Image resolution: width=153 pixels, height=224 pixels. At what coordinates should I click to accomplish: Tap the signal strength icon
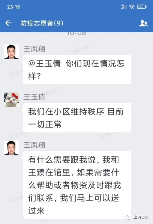(123, 7)
